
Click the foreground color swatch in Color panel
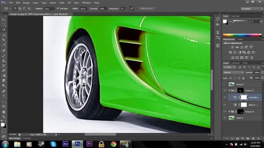(x=225, y=21)
